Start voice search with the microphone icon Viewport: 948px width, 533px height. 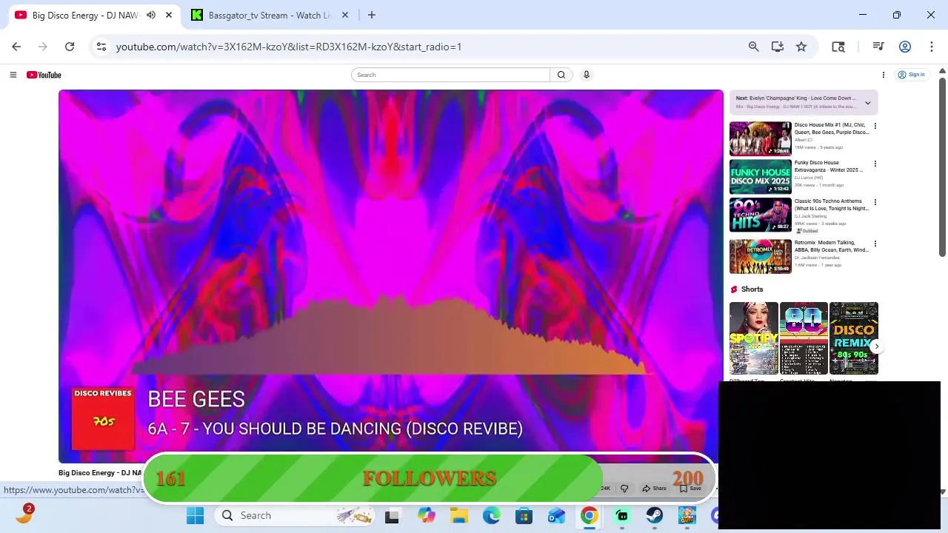tap(587, 75)
